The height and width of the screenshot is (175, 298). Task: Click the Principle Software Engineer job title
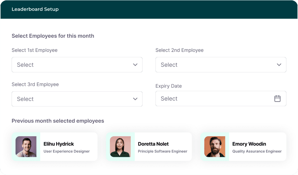pos(163,151)
